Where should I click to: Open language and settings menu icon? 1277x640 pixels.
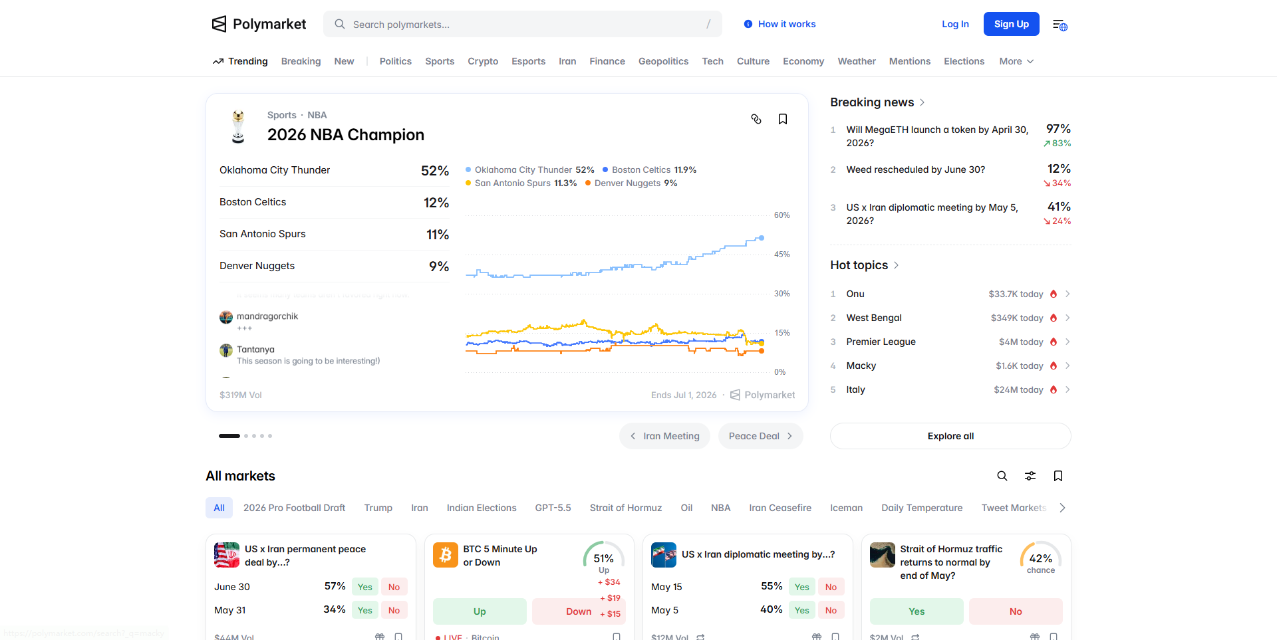click(x=1060, y=25)
